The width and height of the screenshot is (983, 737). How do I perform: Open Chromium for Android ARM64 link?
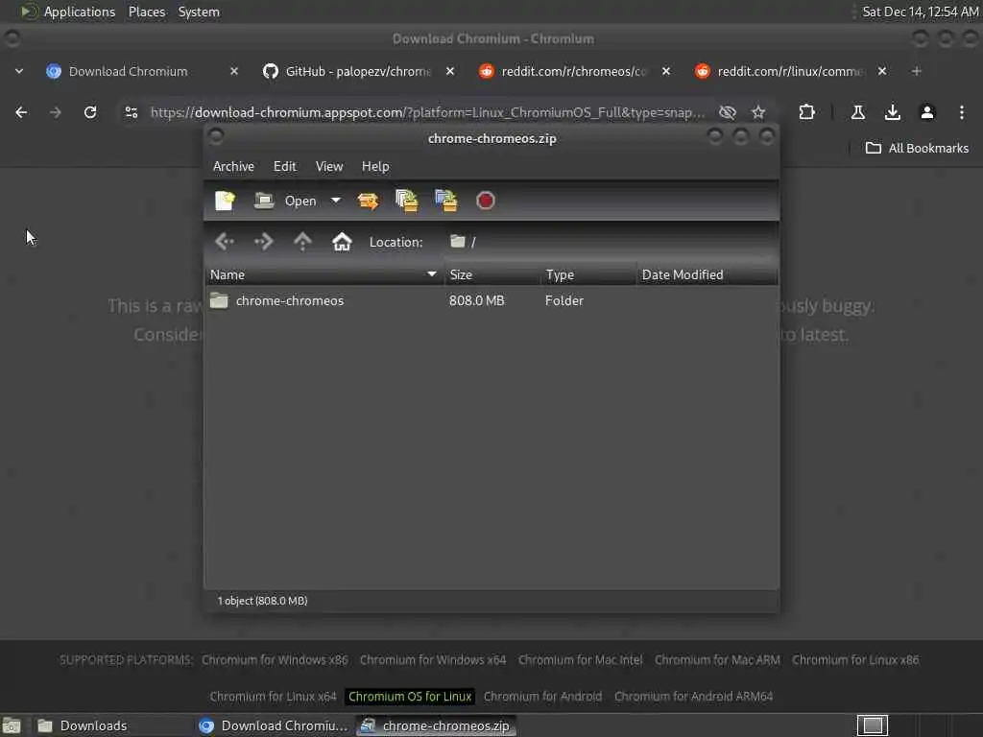(693, 697)
